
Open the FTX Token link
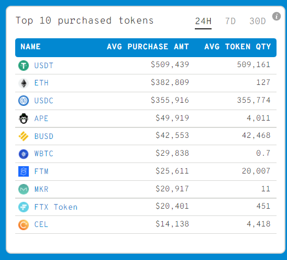(56, 207)
